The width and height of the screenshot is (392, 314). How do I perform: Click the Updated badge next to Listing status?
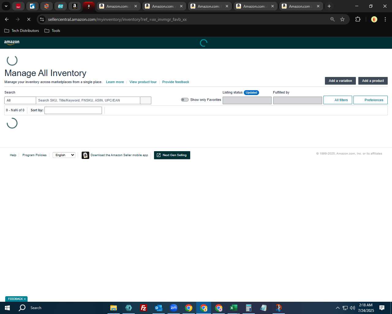(x=251, y=93)
